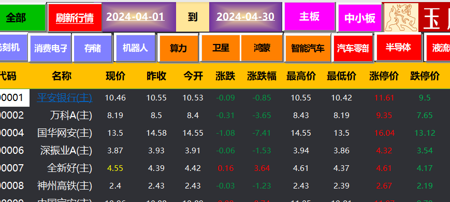Viewport: 450px width, 202px height.
Task: Select the 全新好(主) row name
Action: click(70, 168)
